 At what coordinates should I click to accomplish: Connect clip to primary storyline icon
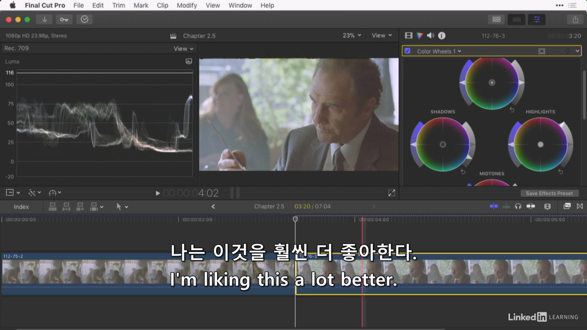coord(53,207)
